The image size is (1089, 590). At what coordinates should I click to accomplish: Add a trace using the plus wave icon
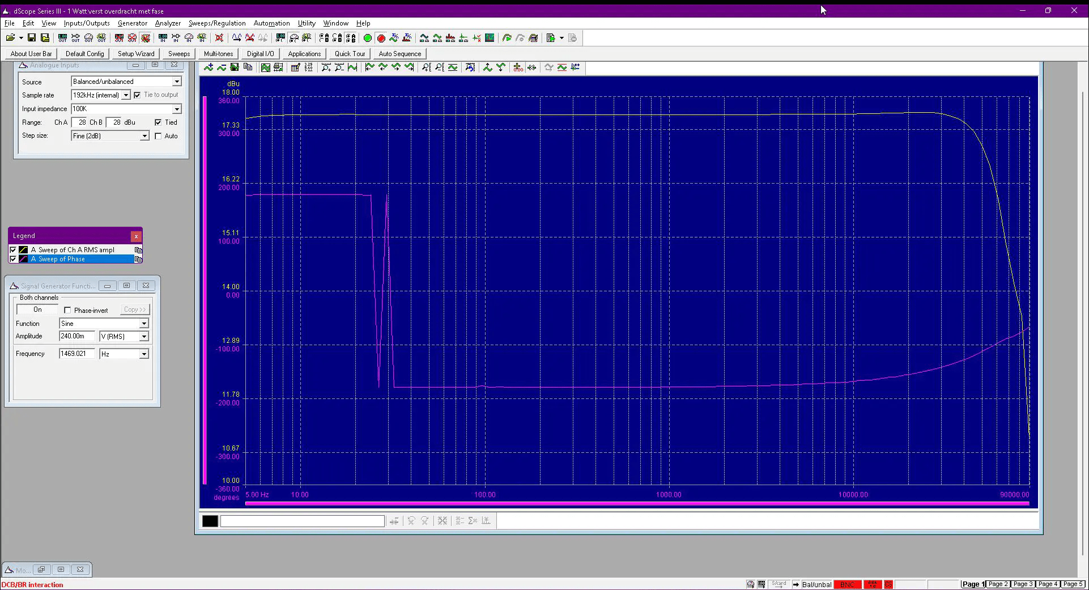[209, 67]
